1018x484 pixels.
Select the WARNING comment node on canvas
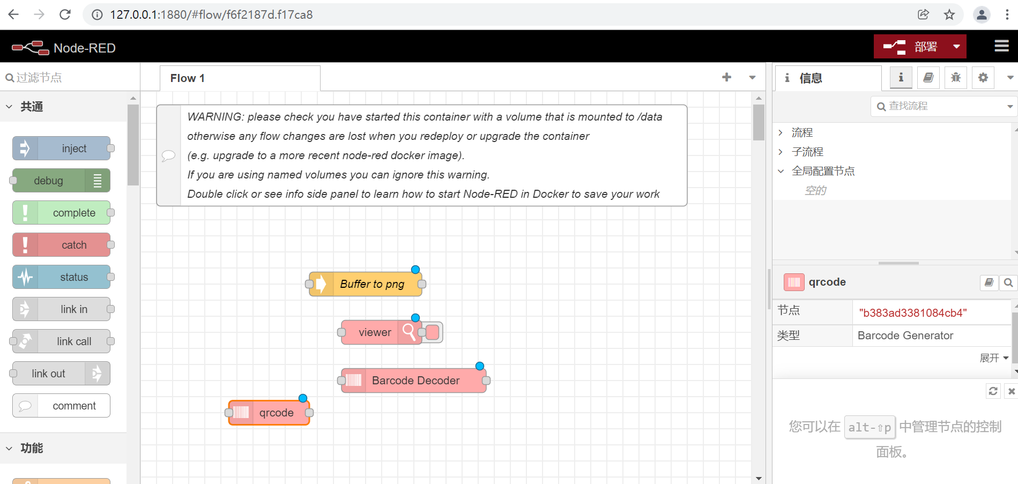[x=422, y=155]
